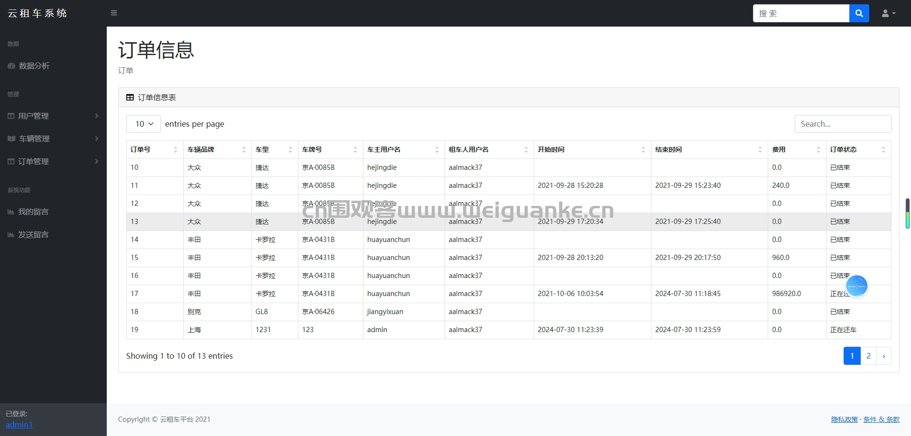This screenshot has height=436, width=911.
Task: Click owner admin in order 19 row
Action: (x=377, y=330)
